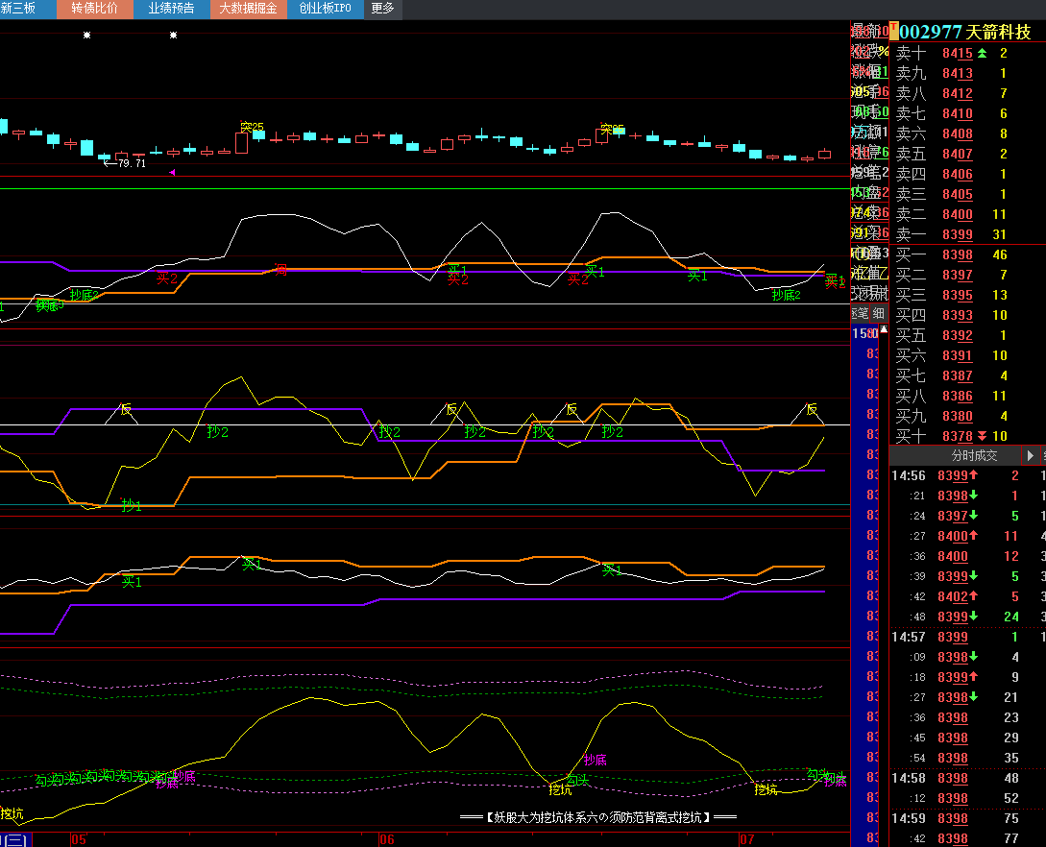Select buy price 8391 in 买六 row
1046x847 pixels.
click(x=958, y=355)
